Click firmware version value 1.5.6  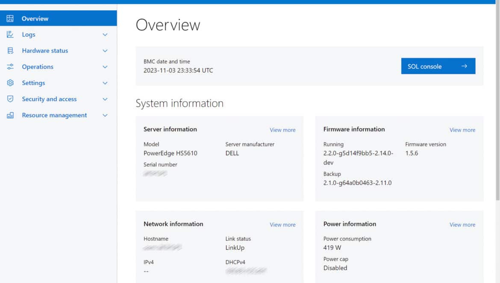pos(412,153)
